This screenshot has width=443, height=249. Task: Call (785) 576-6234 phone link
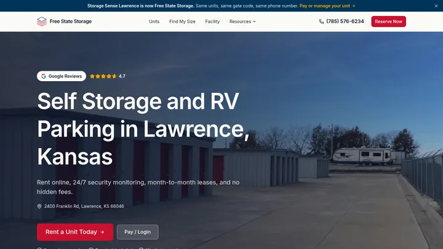[x=345, y=22]
